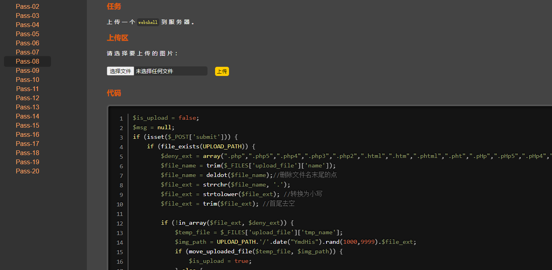
Task: Jump to Pass-17
Action: [x=27, y=144]
